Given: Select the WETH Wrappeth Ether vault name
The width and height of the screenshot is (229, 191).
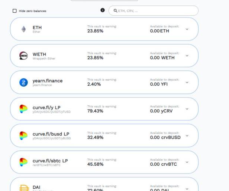Looking at the screenshot, I should point(44,56).
